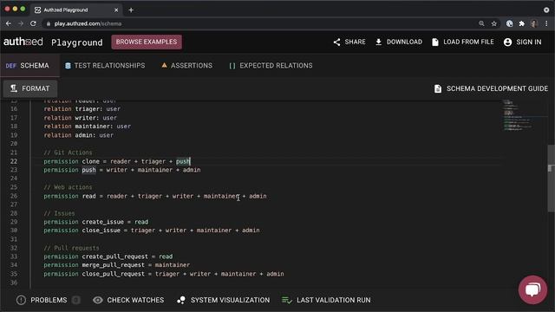The width and height of the screenshot is (555, 312).
Task: Click the 'push' word on line 22
Action: pyautogui.click(x=183, y=161)
